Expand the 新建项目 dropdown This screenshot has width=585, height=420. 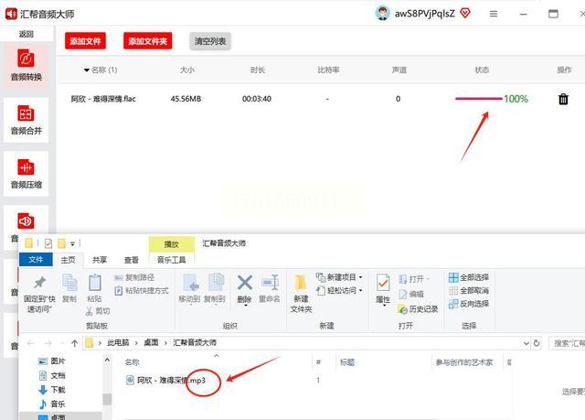point(361,277)
